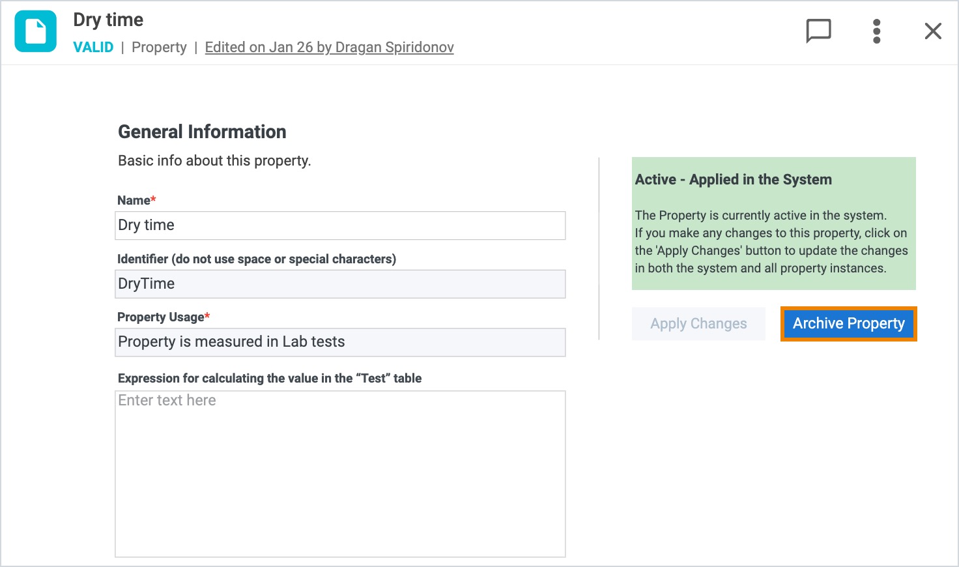This screenshot has width=959, height=567.
Task: Click the Apply Changes button
Action: coord(698,323)
